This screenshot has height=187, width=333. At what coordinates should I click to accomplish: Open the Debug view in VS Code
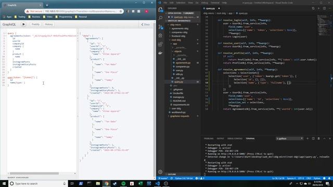click(x=160, y=36)
